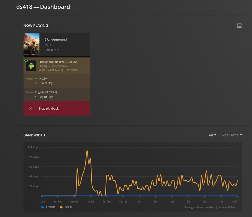Click the 2m time axis label

43,201
